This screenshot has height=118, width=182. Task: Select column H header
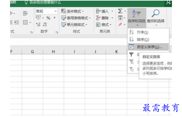tap(53, 52)
